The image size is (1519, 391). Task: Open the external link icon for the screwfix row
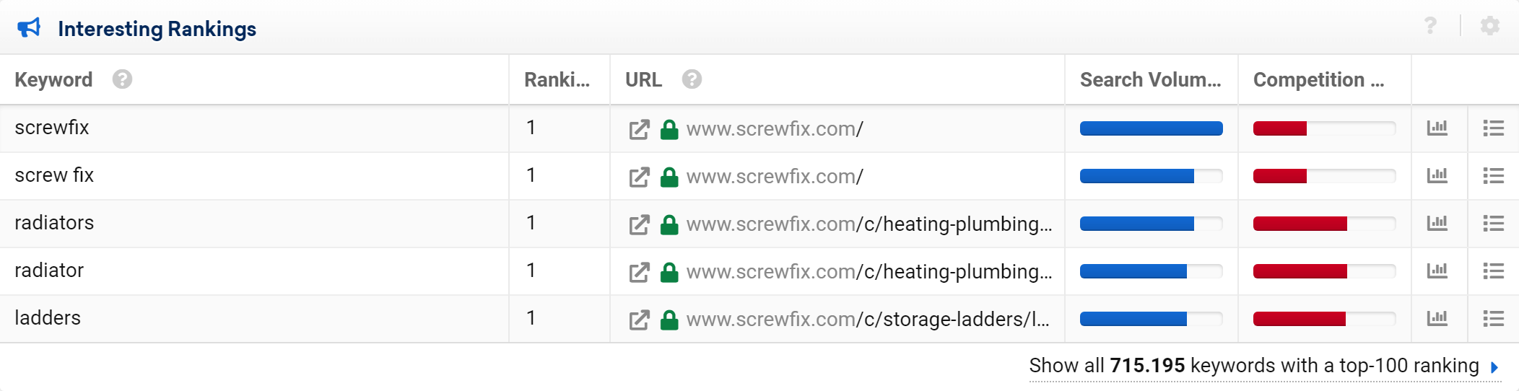pyautogui.click(x=639, y=129)
